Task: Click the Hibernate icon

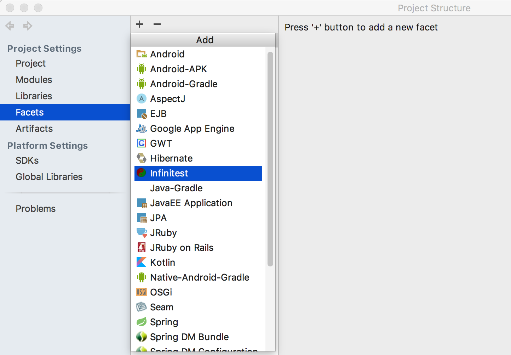Action: 142,158
